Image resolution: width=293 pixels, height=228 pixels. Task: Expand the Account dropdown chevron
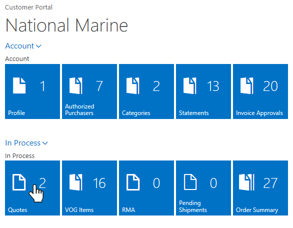[38, 46]
